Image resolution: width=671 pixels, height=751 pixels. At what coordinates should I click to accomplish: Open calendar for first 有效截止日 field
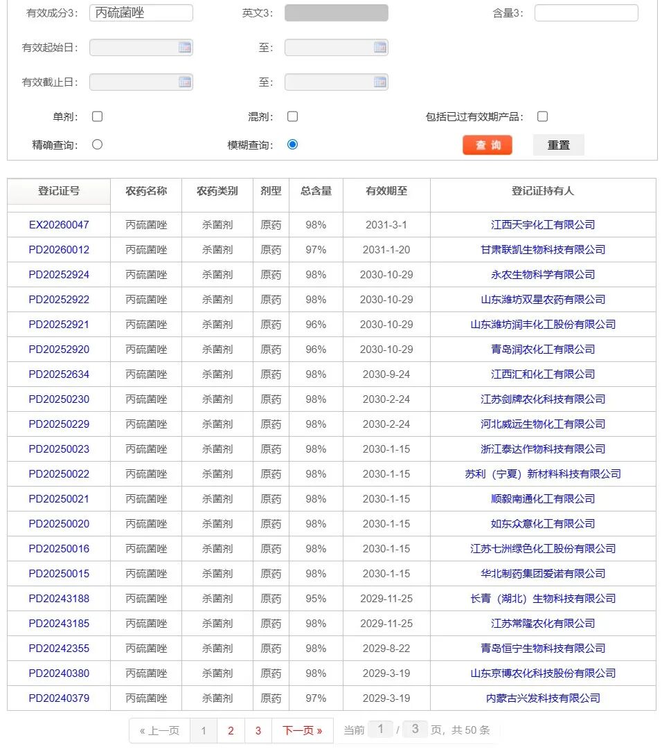point(184,82)
